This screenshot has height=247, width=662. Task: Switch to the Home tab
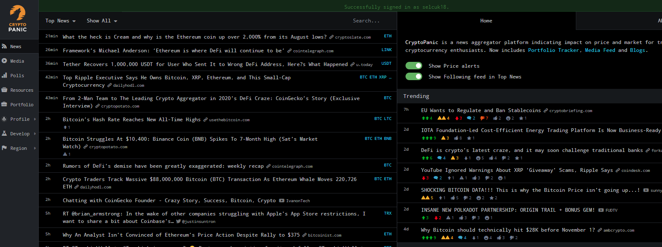tap(486, 21)
